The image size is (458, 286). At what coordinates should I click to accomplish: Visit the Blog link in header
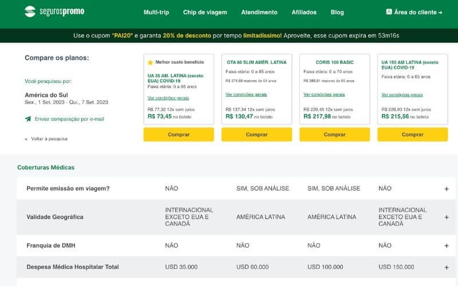click(x=337, y=12)
